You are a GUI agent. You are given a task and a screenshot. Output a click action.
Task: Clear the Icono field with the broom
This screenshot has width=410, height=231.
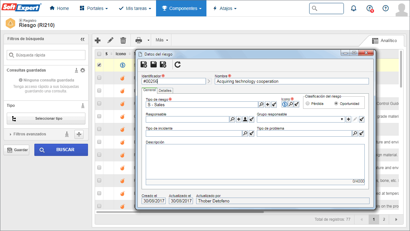[x=296, y=104]
